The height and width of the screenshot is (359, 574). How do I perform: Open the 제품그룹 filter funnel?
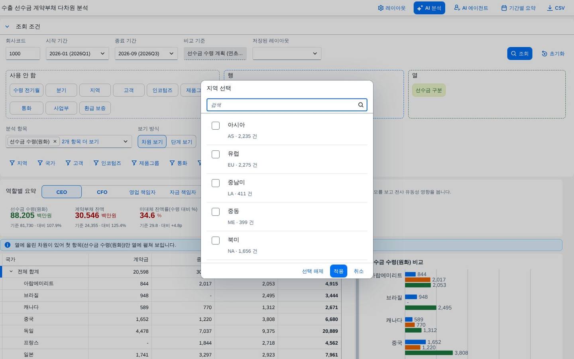(145, 163)
